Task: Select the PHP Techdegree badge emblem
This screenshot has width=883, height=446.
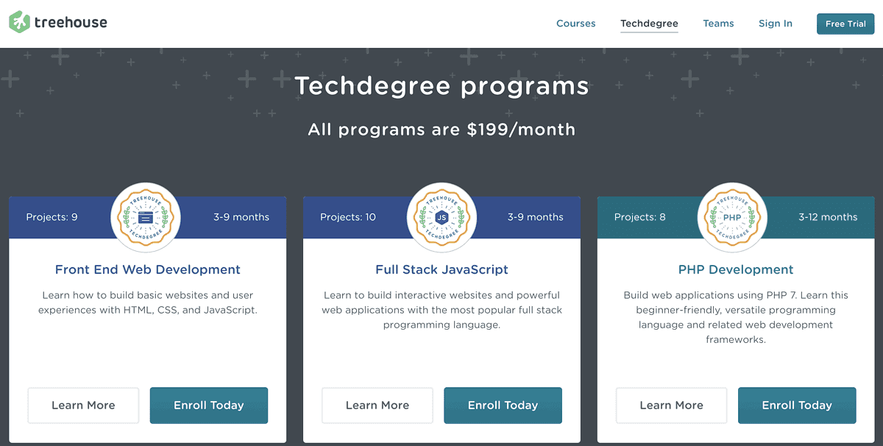Action: click(x=732, y=217)
